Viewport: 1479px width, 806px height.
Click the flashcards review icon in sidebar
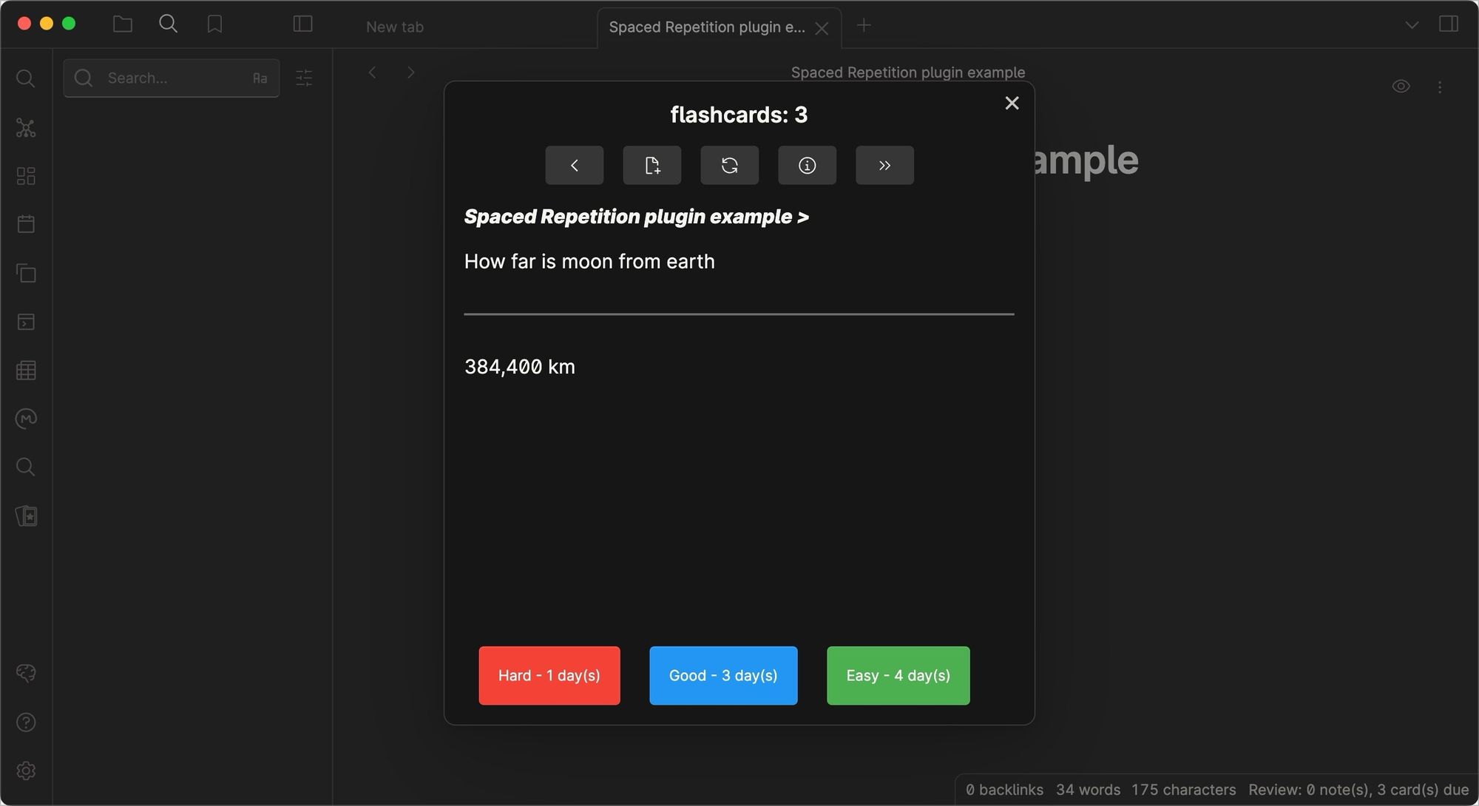click(x=26, y=516)
